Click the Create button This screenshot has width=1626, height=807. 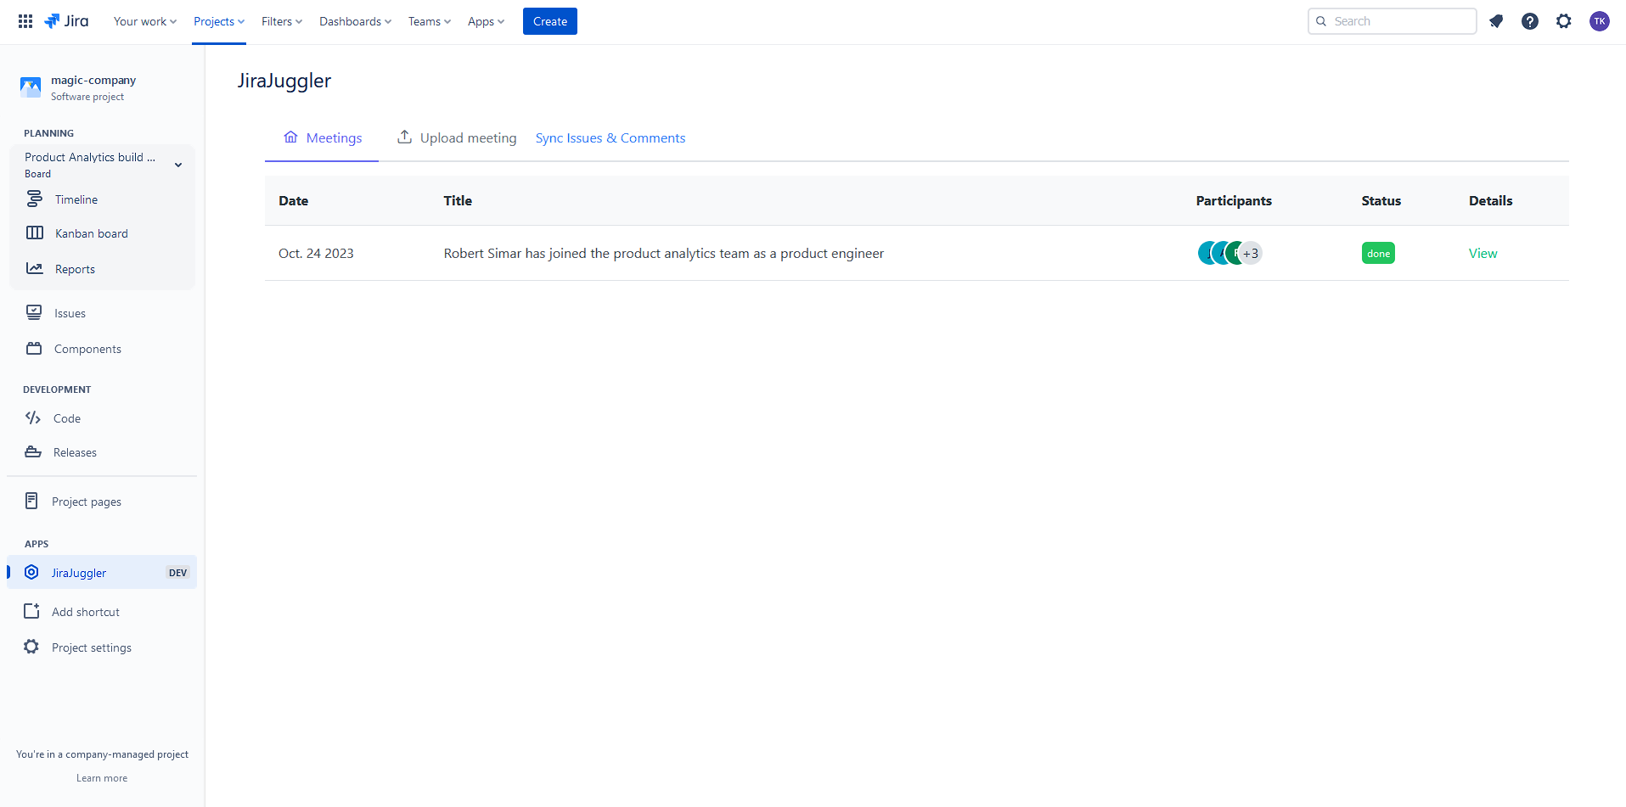click(x=550, y=21)
